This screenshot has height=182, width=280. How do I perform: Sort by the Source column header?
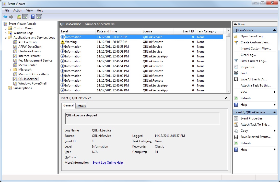coord(157,31)
